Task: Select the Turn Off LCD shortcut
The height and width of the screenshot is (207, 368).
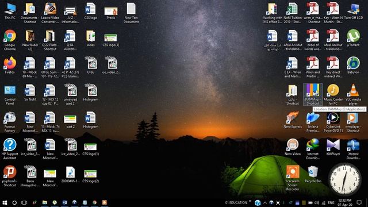Action: [354, 11]
